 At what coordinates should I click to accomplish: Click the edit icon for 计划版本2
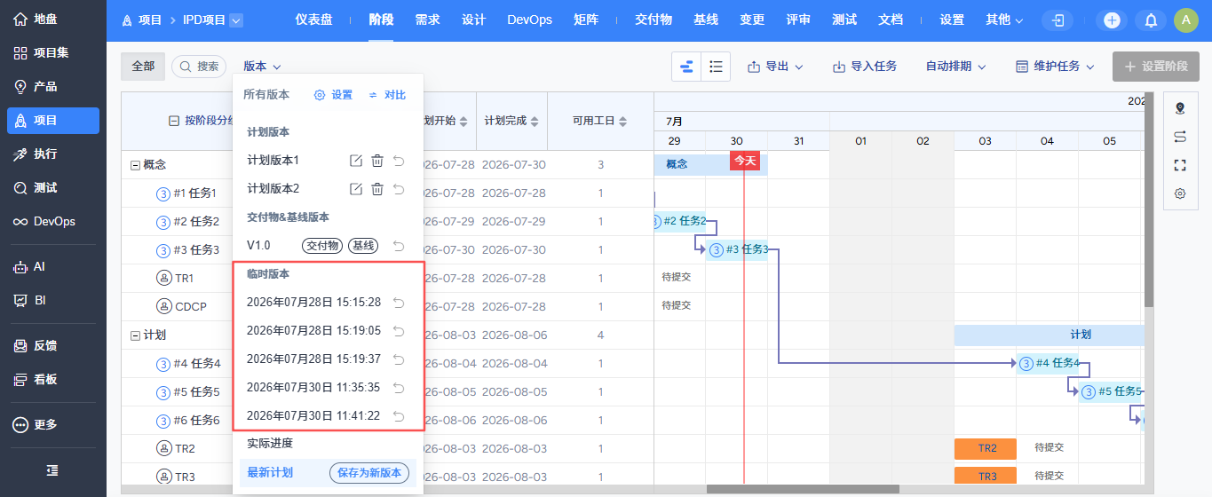(356, 189)
